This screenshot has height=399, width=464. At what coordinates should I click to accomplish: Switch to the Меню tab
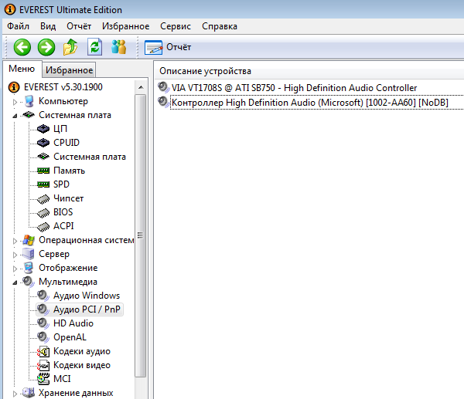coord(22,69)
